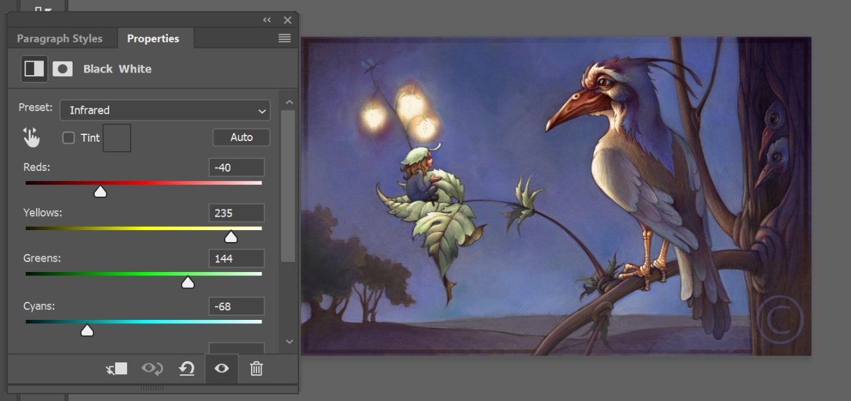Click the Reds label
Screen dimensions: 851x401
37,168
